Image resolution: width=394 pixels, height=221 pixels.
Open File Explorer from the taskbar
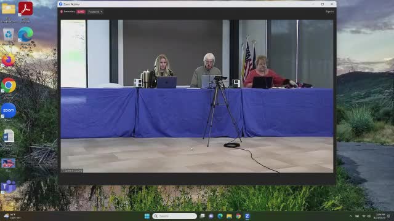[x=229, y=216]
